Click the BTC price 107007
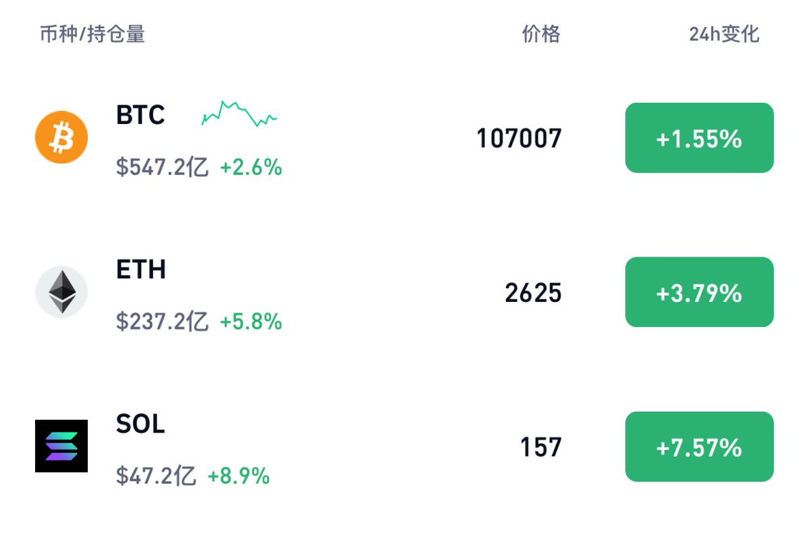This screenshot has width=809, height=535. click(519, 139)
